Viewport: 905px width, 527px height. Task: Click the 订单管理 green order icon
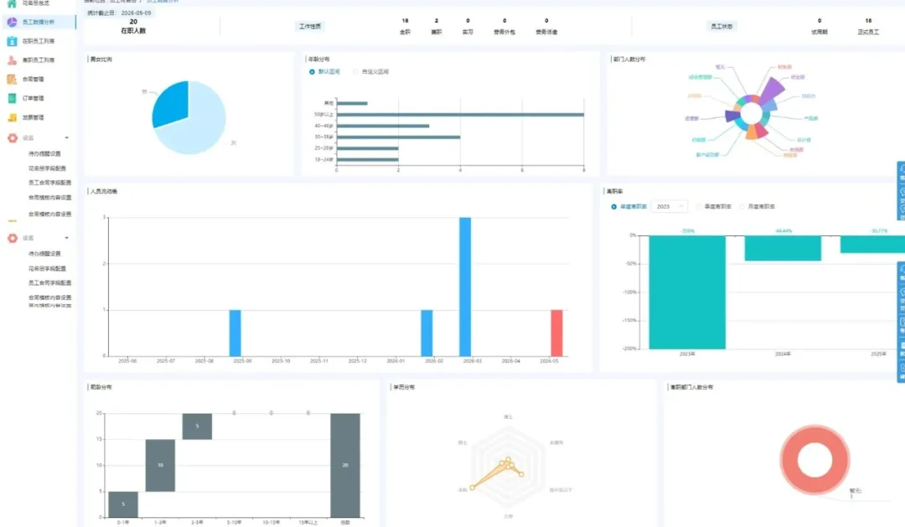pos(12,98)
